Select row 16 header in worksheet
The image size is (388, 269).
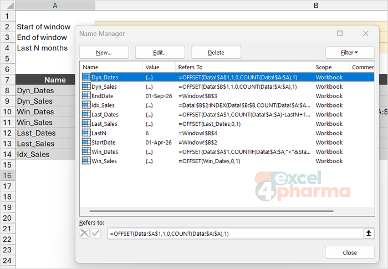point(7,175)
